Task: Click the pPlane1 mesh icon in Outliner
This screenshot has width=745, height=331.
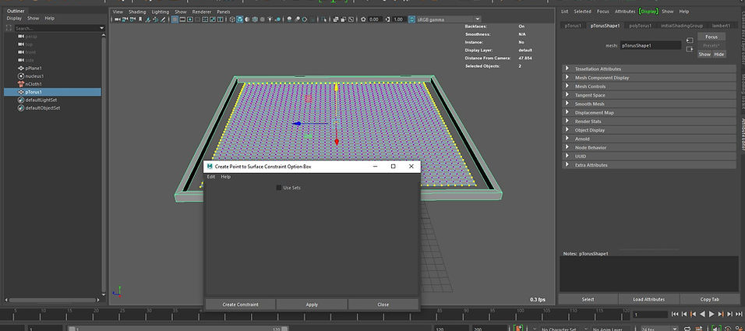Action: click(x=21, y=68)
